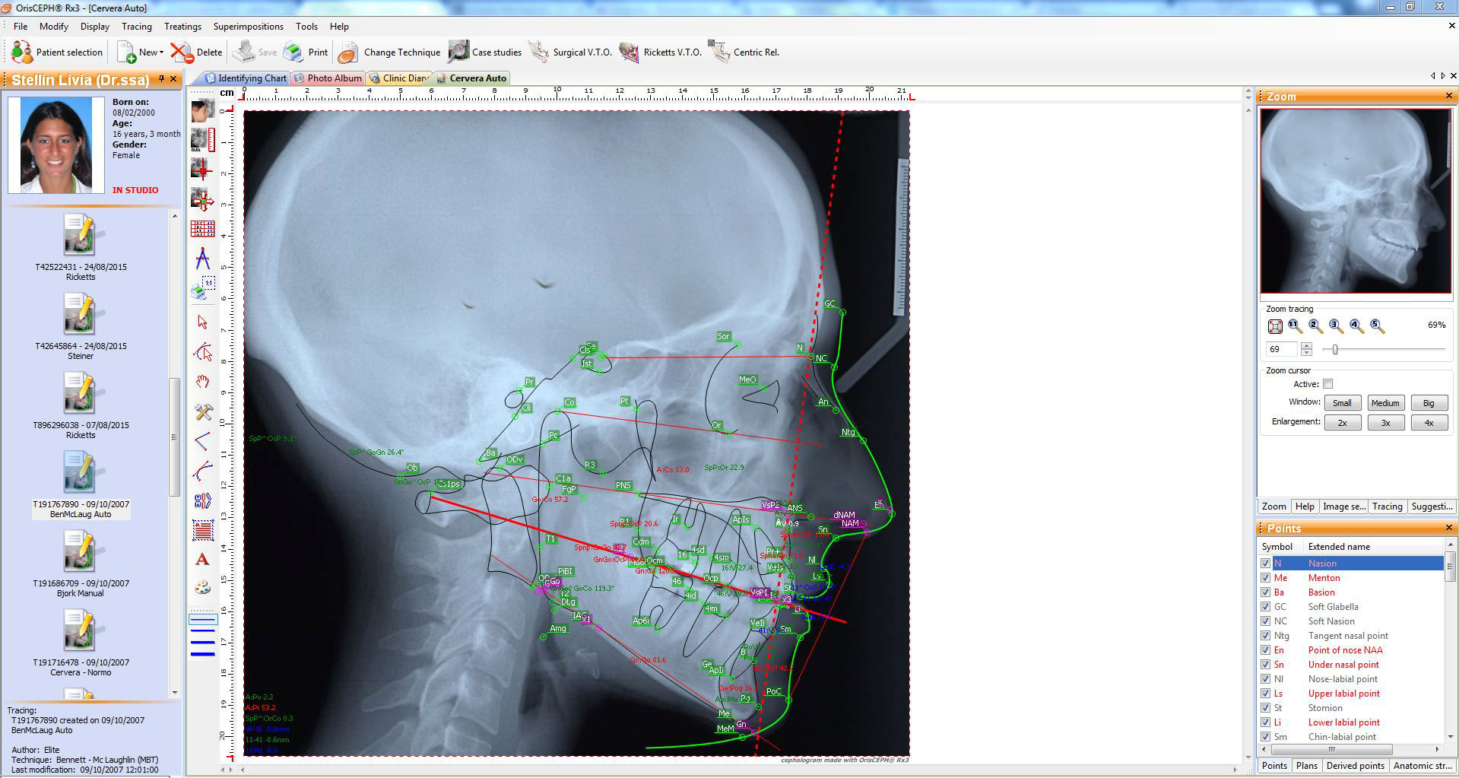Uncheck the Nasion point checkbox
Image resolution: width=1459 pixels, height=778 pixels.
coord(1265,564)
